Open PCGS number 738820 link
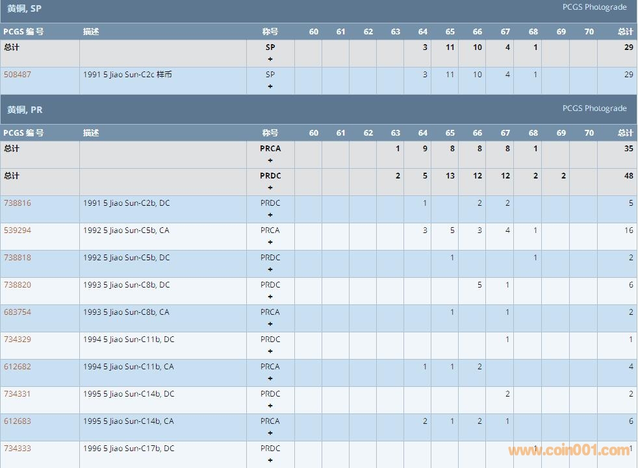Screen dimensions: 638x468 [x=18, y=285]
